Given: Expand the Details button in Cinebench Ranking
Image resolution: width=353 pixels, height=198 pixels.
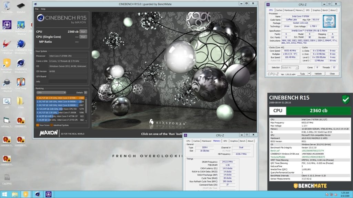Looking at the screenshot, I should click(85, 92).
